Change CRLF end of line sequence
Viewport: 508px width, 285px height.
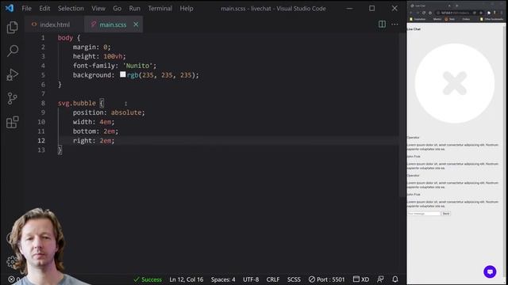pyautogui.click(x=273, y=279)
